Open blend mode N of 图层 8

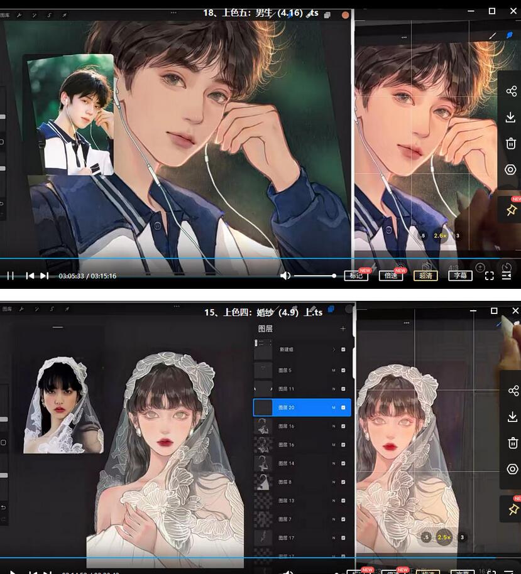pos(334,482)
